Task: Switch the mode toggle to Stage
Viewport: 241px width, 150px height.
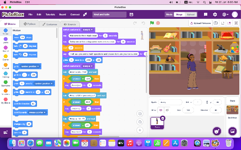Action: [179, 14]
